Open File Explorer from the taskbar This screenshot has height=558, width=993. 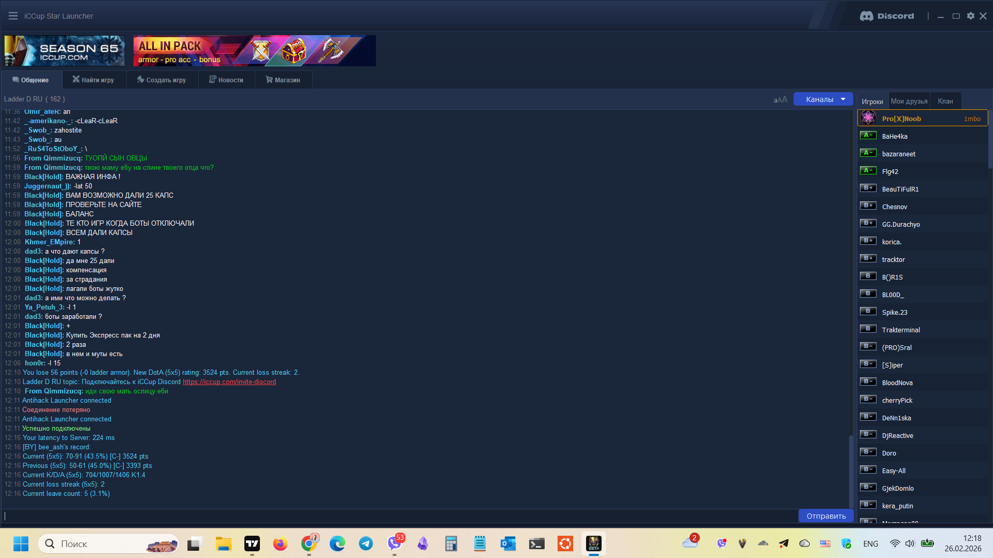[223, 544]
